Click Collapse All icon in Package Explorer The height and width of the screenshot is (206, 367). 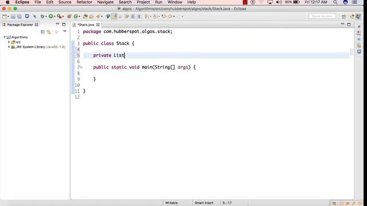[42, 32]
